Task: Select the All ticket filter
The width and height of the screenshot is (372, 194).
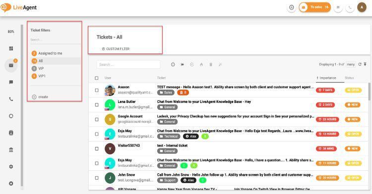Action: point(56,61)
